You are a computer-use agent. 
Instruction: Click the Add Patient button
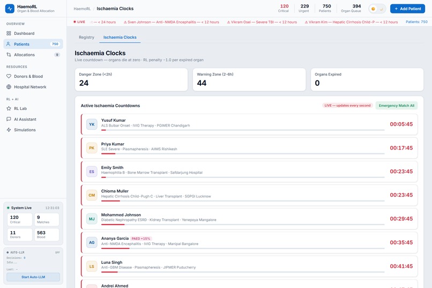coord(407,9)
